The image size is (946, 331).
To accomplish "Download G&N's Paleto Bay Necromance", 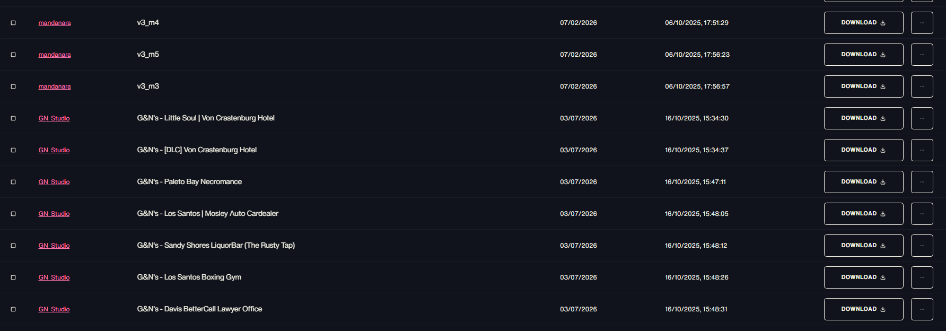I will pyautogui.click(x=863, y=182).
